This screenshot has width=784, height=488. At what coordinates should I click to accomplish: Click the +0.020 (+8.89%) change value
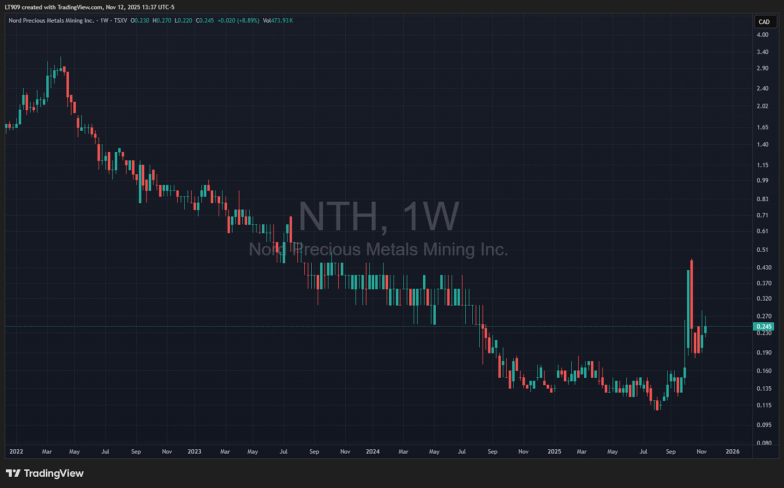pos(238,20)
